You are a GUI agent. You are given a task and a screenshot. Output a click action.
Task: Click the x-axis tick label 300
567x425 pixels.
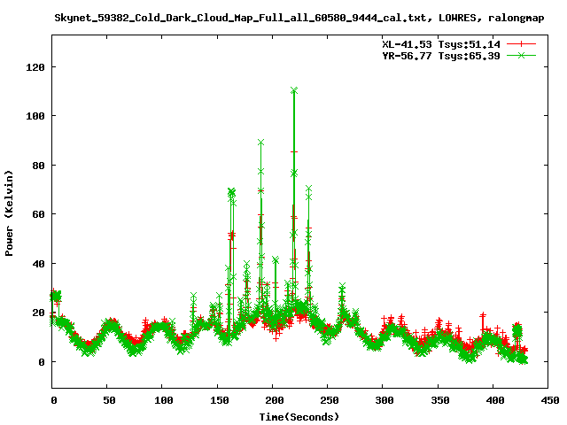pyautogui.click(x=384, y=400)
